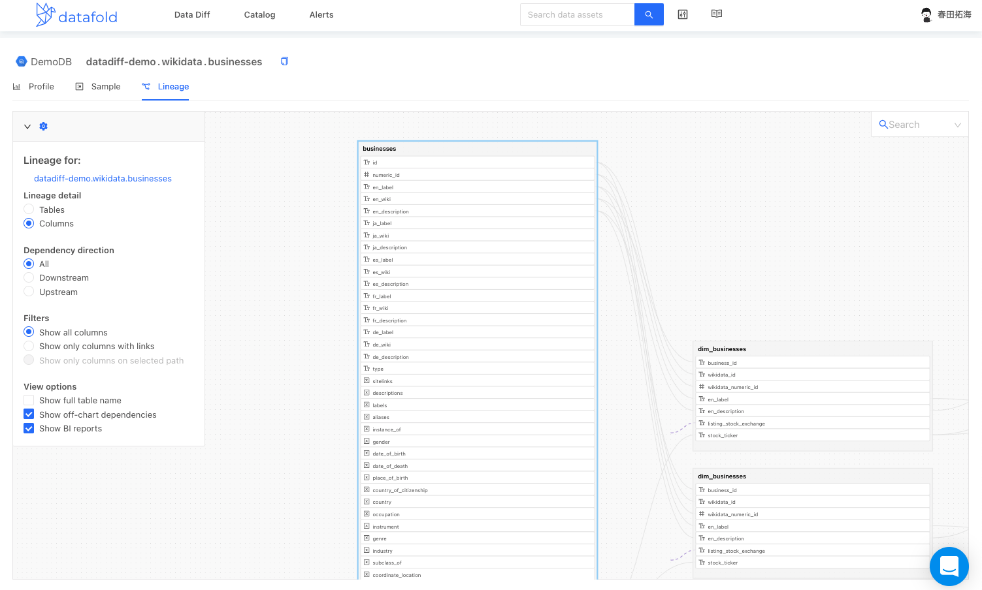Copy table name using the copy icon
The height and width of the screenshot is (590, 982).
pos(284,61)
